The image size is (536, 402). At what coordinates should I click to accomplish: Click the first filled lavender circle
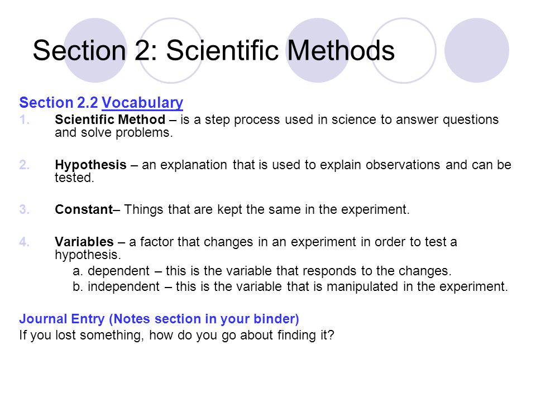click(x=95, y=50)
